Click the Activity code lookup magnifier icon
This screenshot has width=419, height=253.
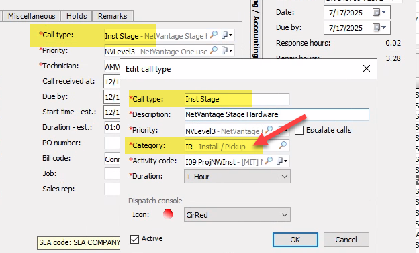click(269, 161)
